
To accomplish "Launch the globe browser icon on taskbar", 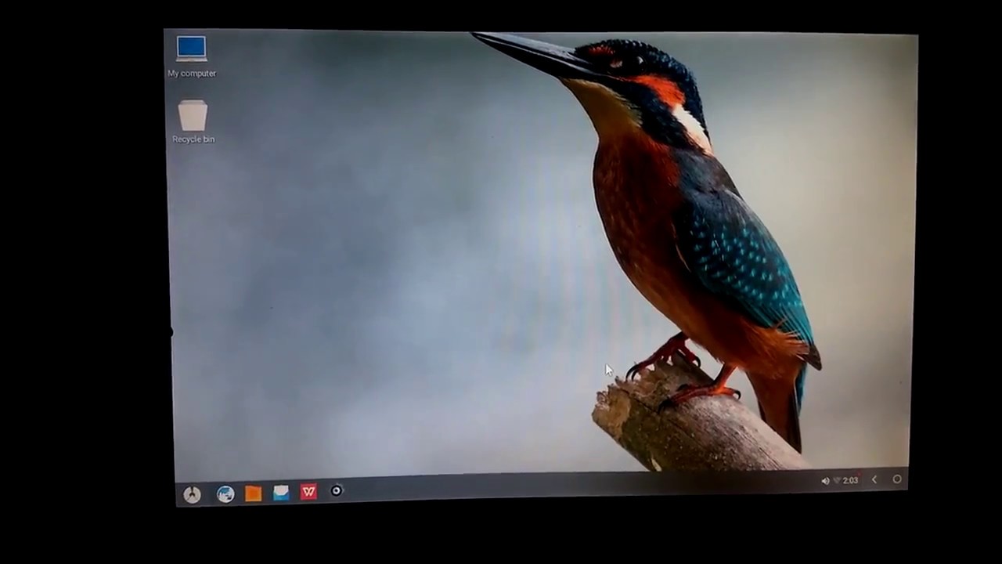I will pos(225,493).
